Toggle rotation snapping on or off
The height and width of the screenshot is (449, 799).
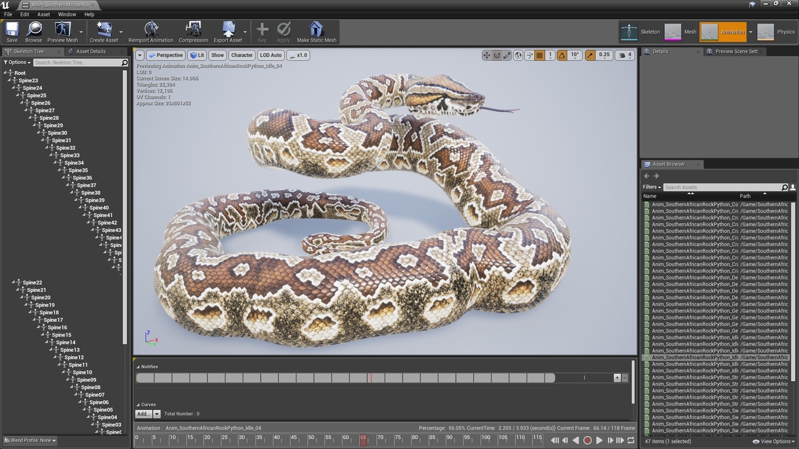[x=562, y=55]
